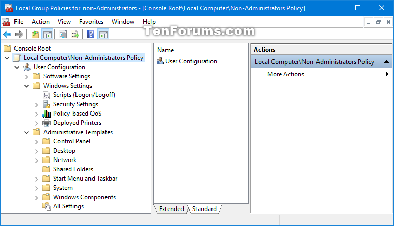Collapse the Actions pane policy section arrow

(387, 62)
